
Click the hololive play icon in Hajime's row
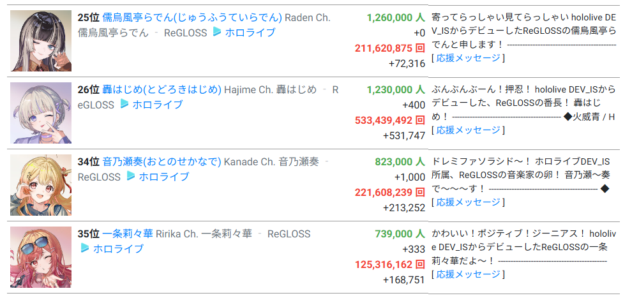click(124, 104)
